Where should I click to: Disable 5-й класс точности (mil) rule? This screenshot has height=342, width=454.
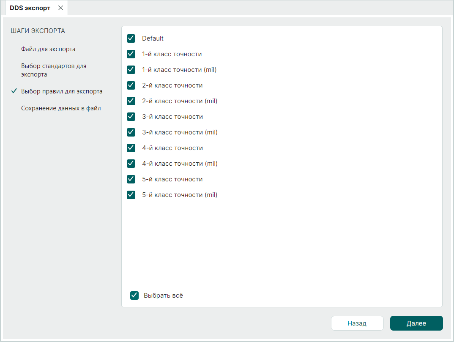pyautogui.click(x=131, y=195)
